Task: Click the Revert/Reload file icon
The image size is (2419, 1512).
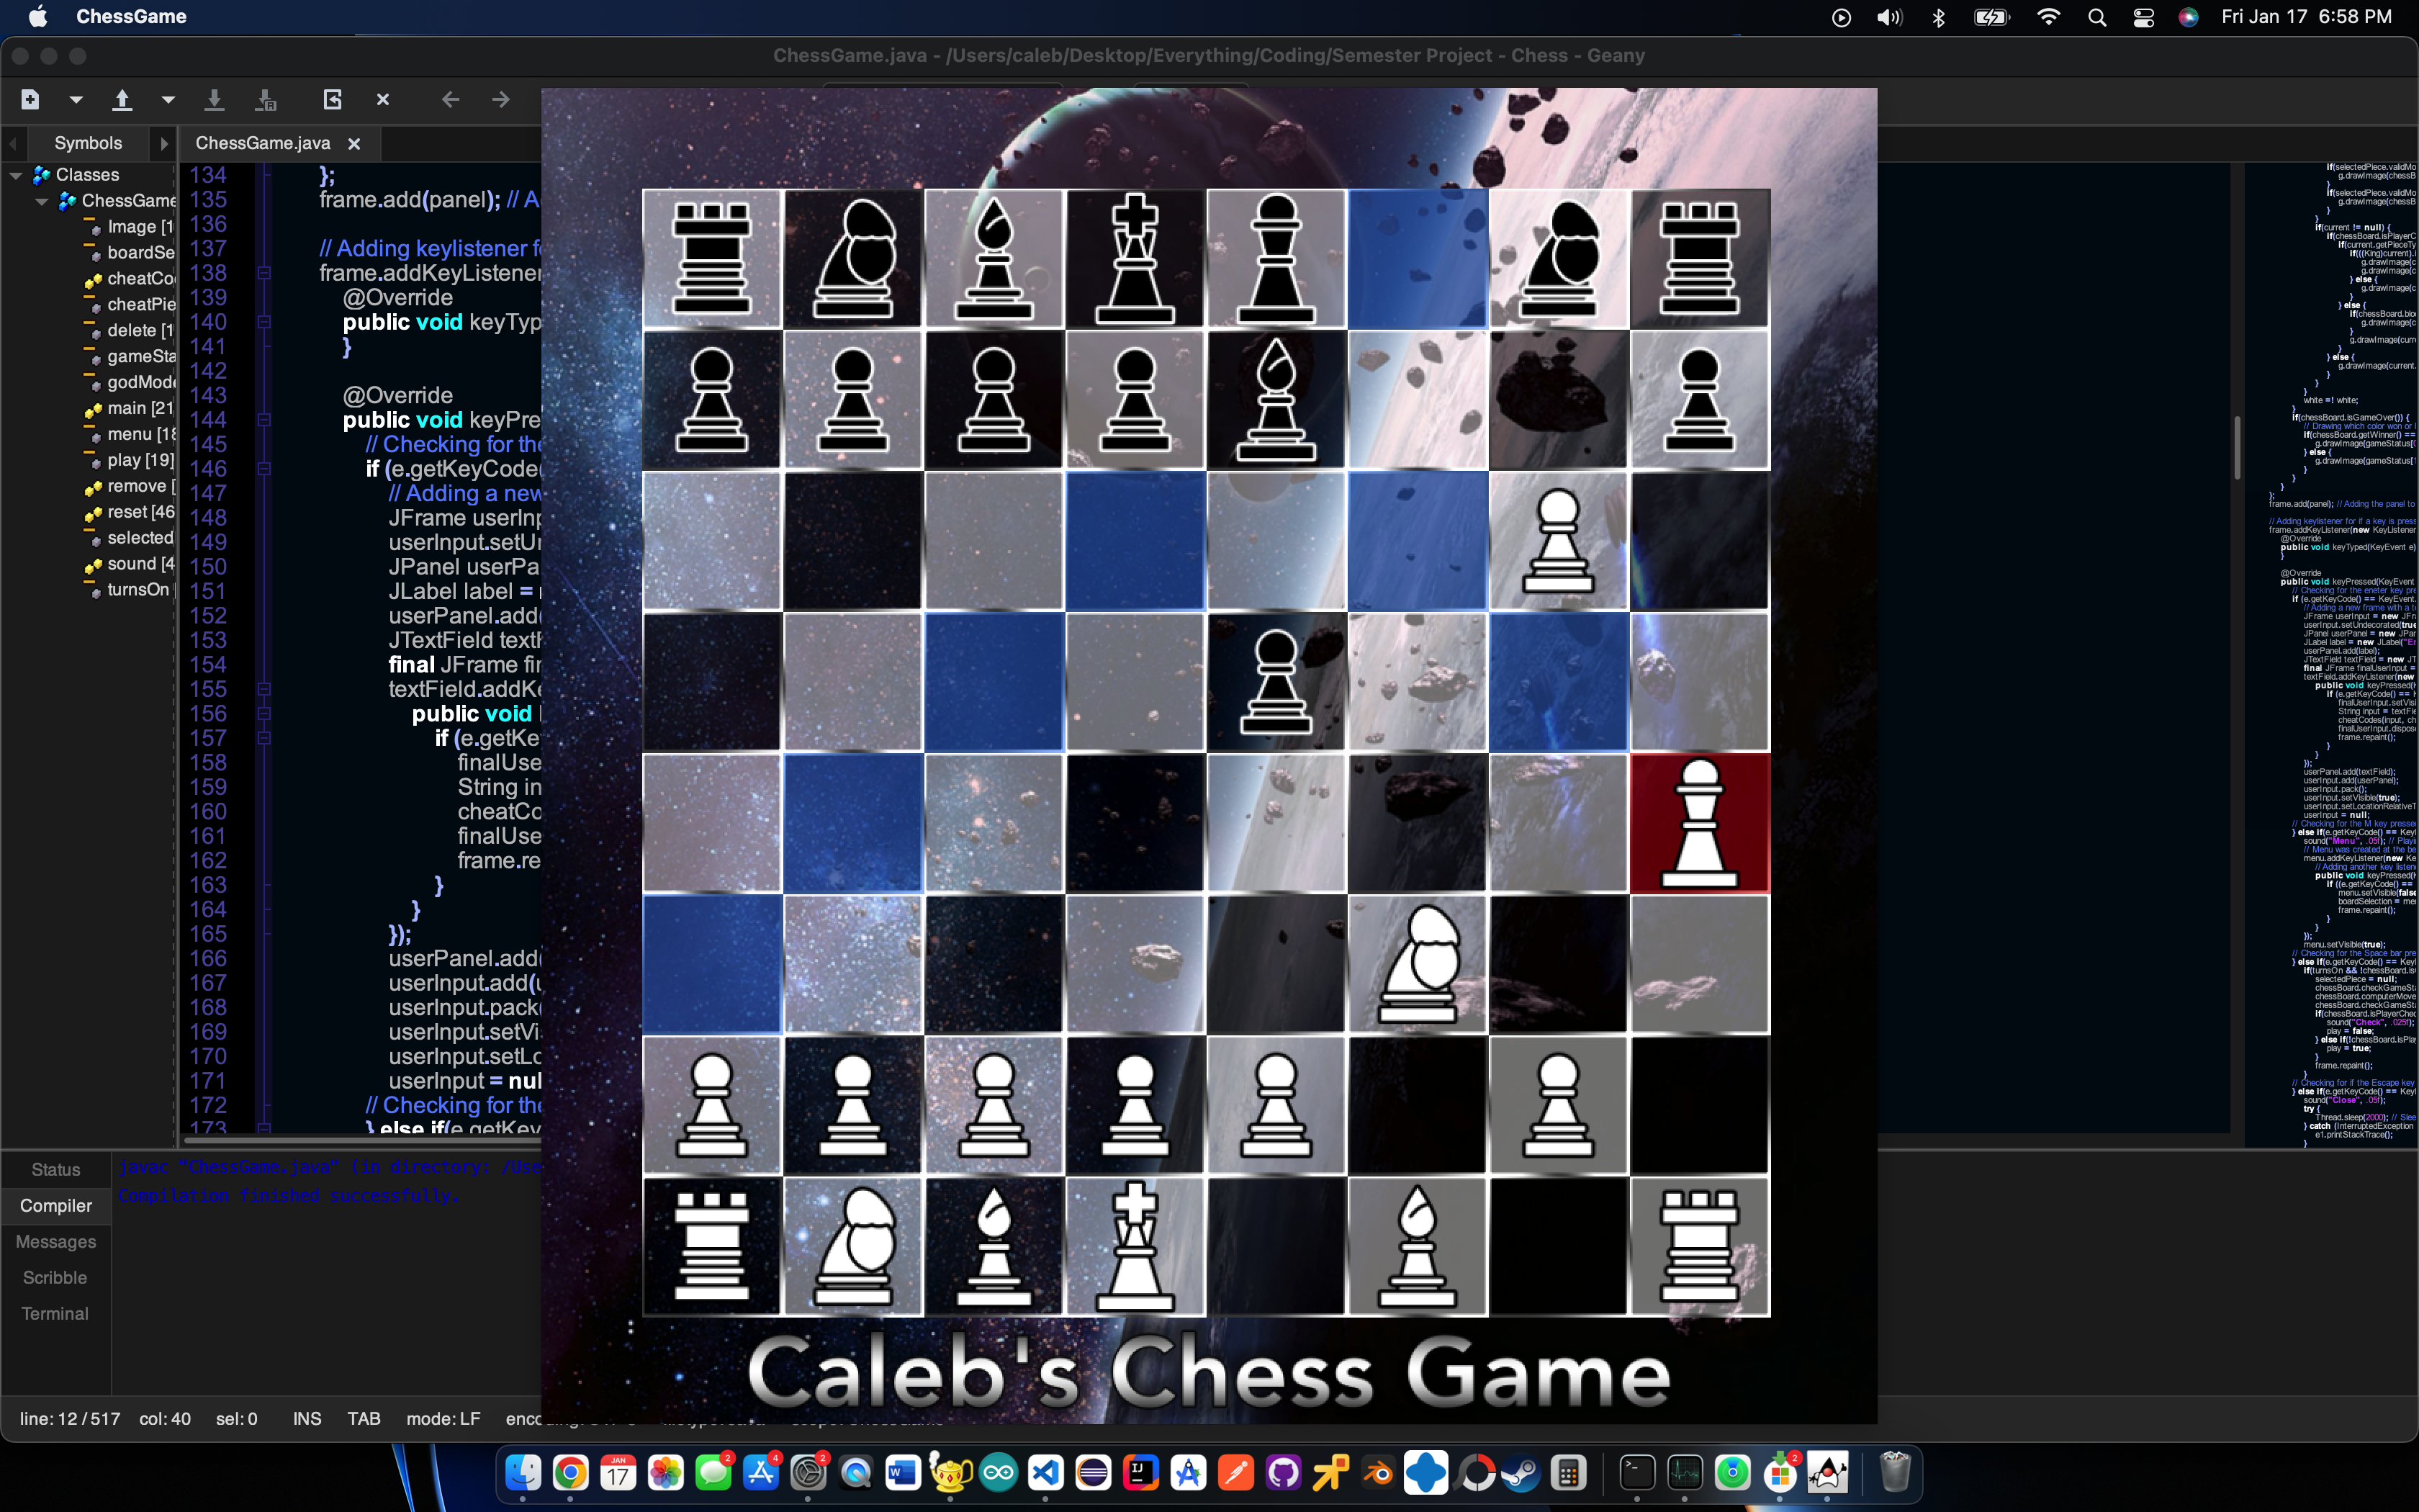Action: (x=333, y=99)
